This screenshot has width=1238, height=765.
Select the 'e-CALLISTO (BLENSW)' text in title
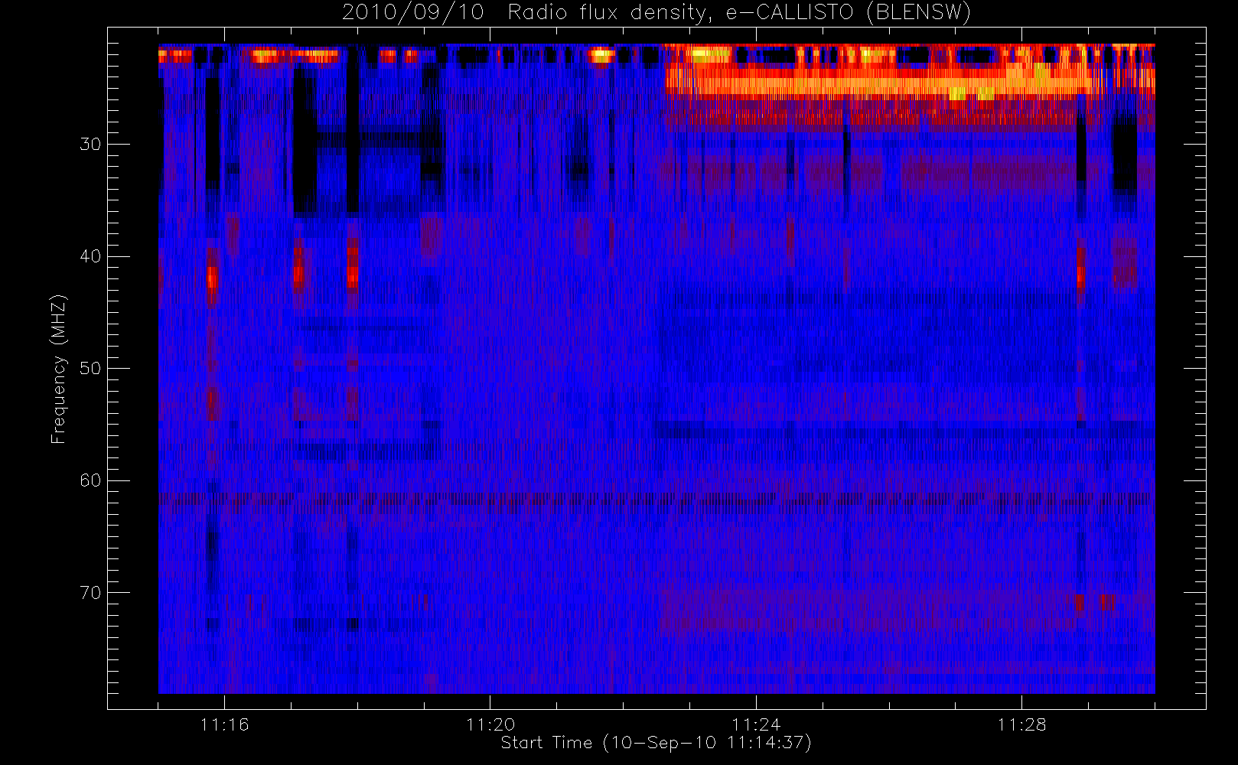pos(848,13)
